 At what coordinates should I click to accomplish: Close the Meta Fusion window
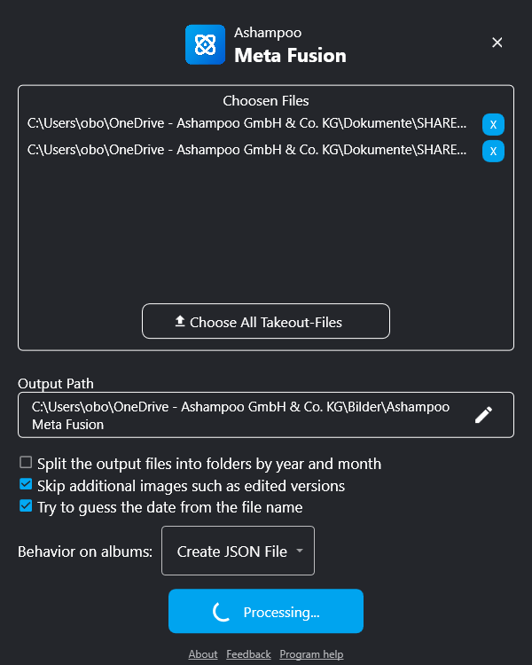click(x=497, y=43)
